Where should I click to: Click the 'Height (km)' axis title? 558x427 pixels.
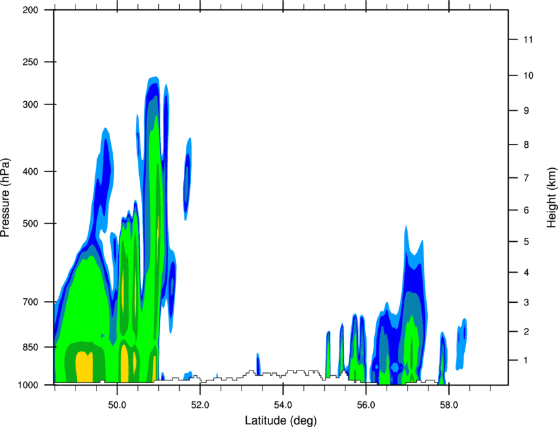[551, 198]
